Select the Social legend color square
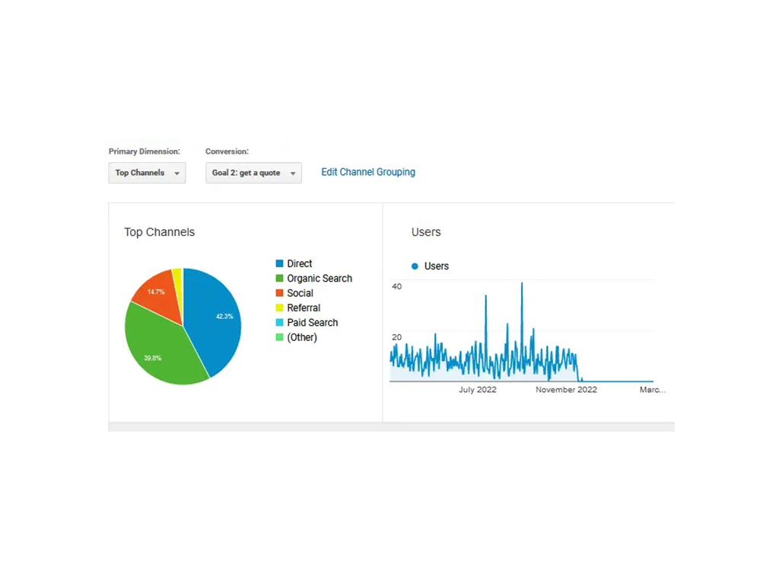This screenshot has height=571, width=779. click(281, 293)
